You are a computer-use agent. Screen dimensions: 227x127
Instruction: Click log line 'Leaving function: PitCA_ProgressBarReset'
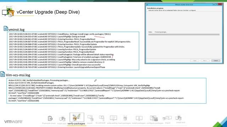click(x=52, y=52)
